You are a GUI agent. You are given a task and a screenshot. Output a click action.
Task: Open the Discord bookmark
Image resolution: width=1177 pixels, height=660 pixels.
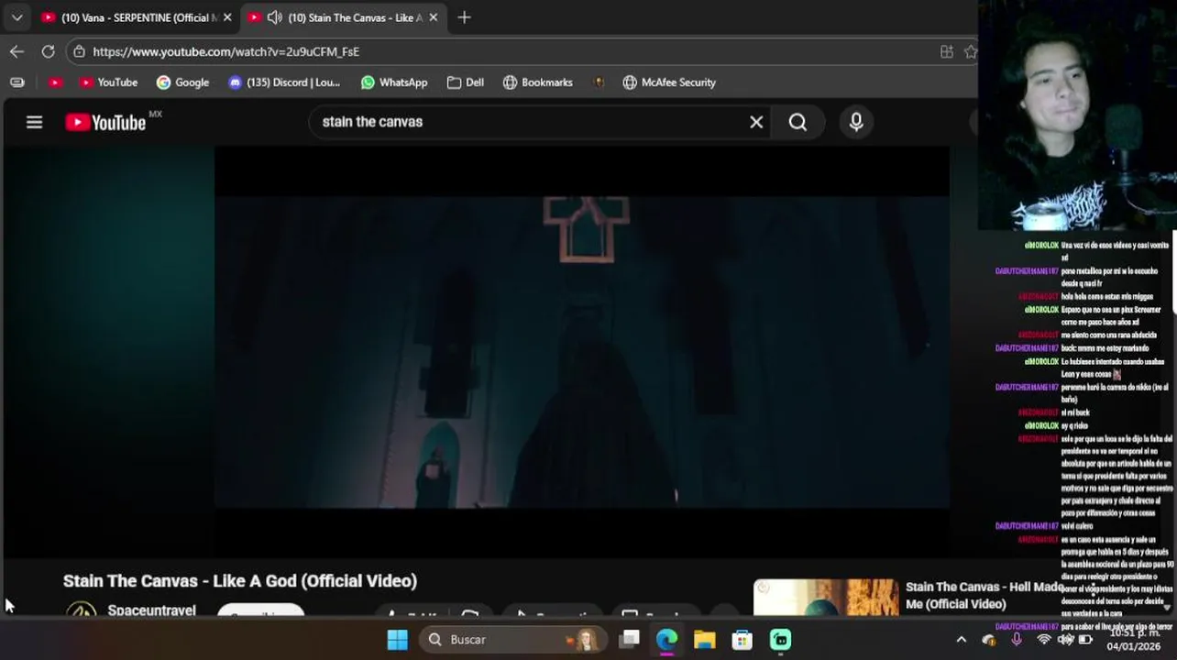[x=284, y=82]
